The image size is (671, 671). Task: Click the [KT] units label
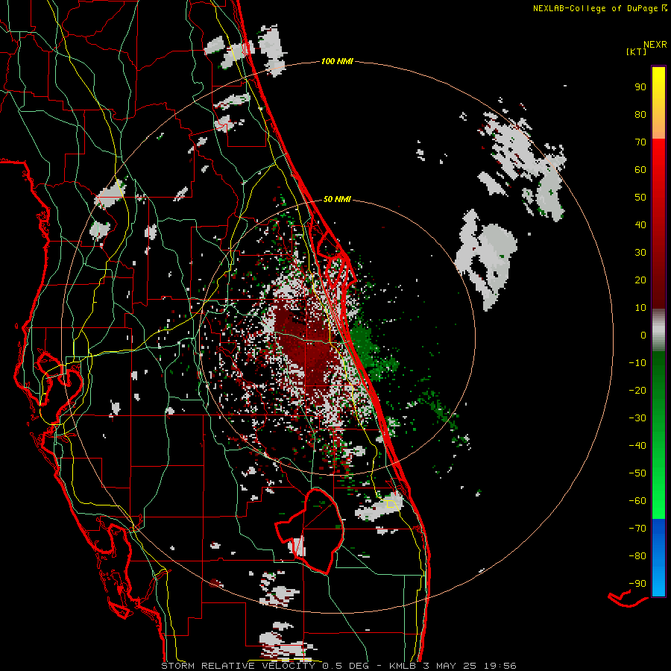tap(637, 51)
